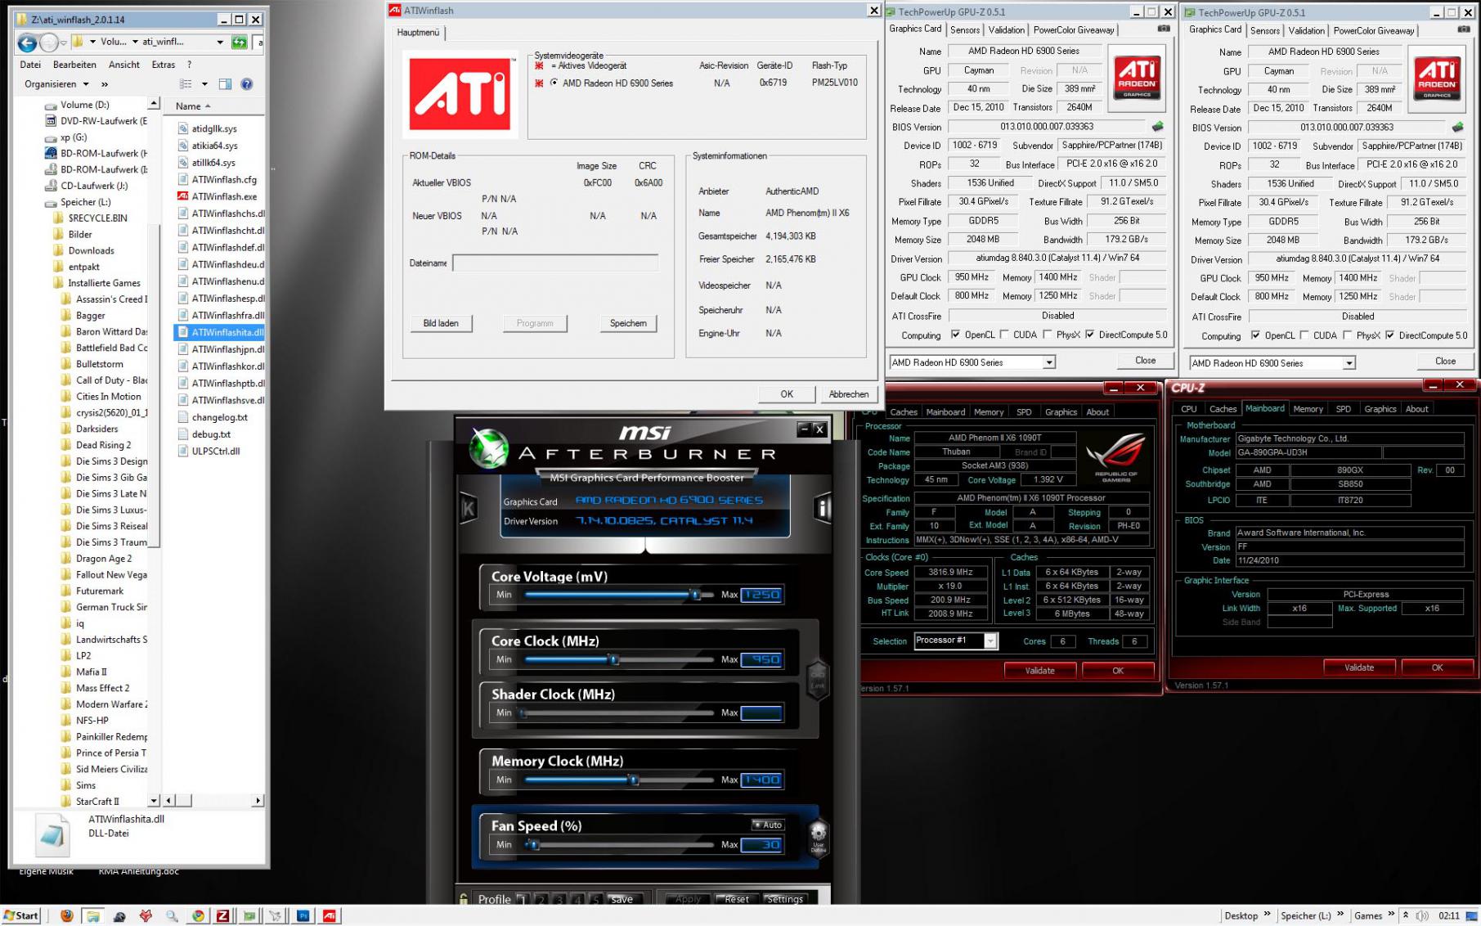
Task: Open the Processor #1 selection dropdown in CPU-Z
Action: 990,641
